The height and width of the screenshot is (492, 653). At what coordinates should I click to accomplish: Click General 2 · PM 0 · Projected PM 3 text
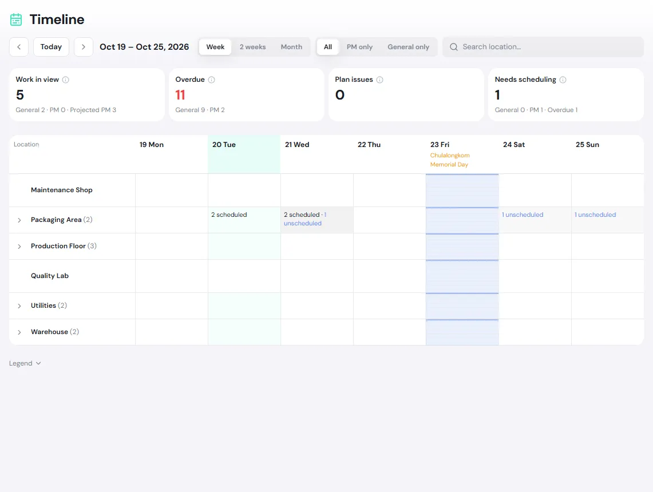click(x=66, y=110)
